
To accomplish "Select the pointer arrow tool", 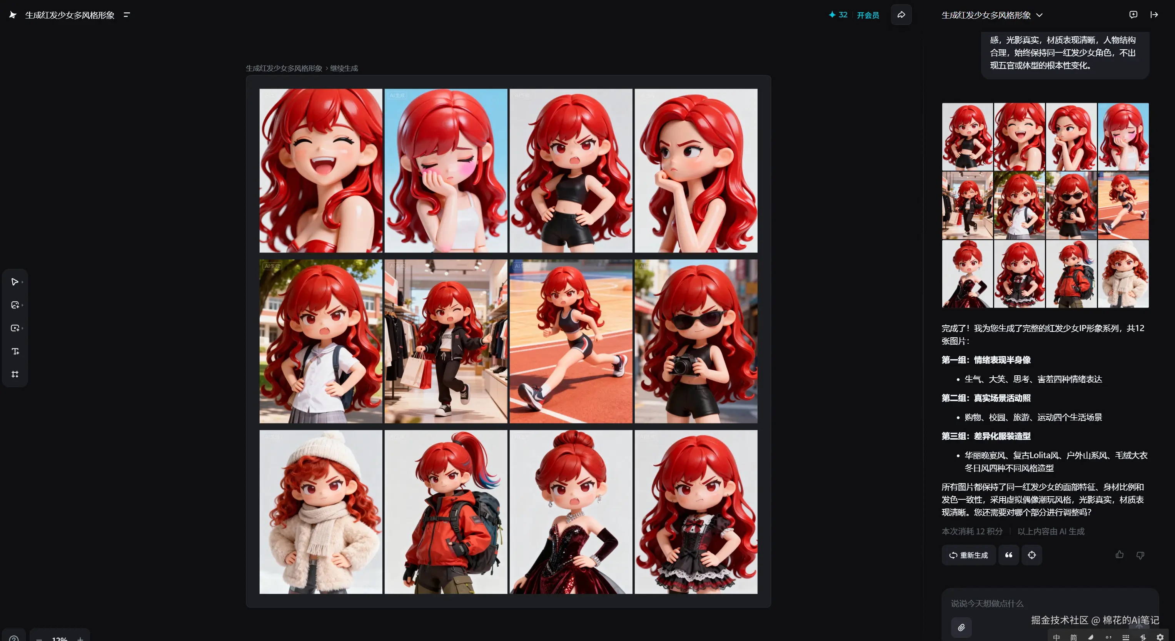I will point(14,282).
